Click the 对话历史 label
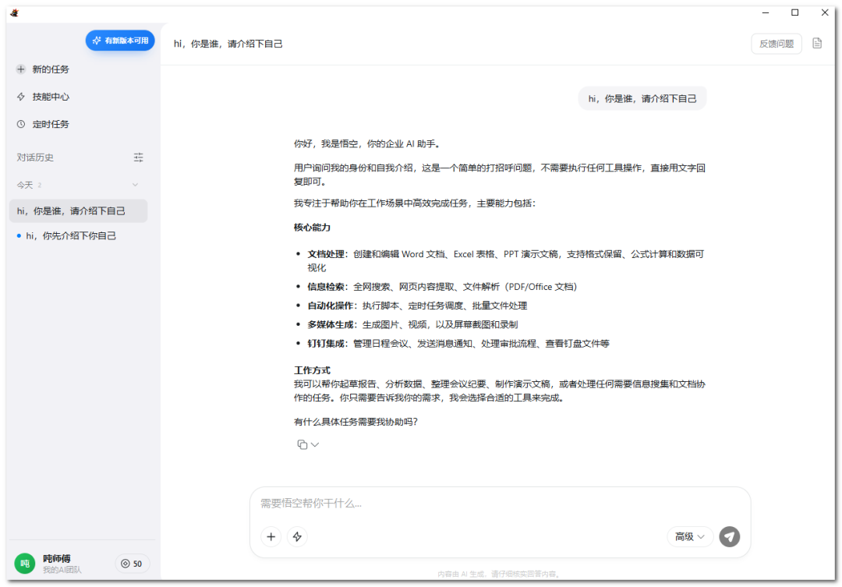The image size is (842, 587). pyautogui.click(x=35, y=157)
